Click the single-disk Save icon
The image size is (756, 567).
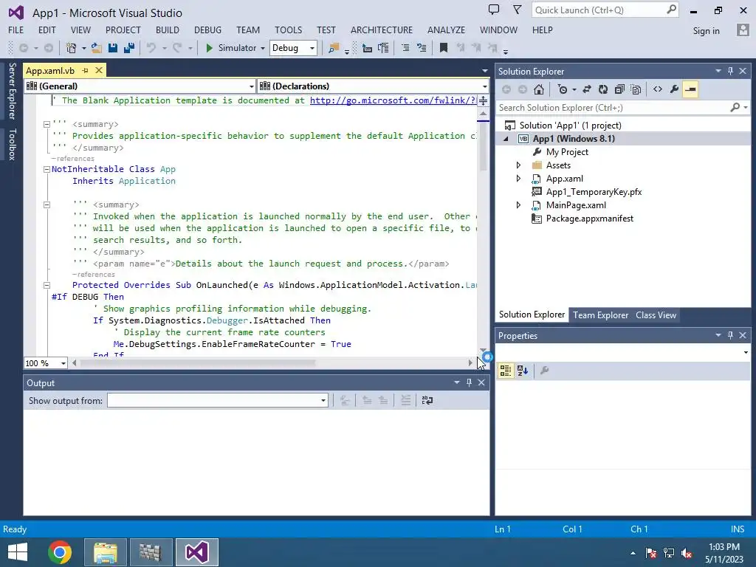pos(113,48)
